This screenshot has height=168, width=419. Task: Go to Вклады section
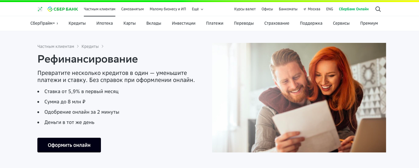[154, 23]
